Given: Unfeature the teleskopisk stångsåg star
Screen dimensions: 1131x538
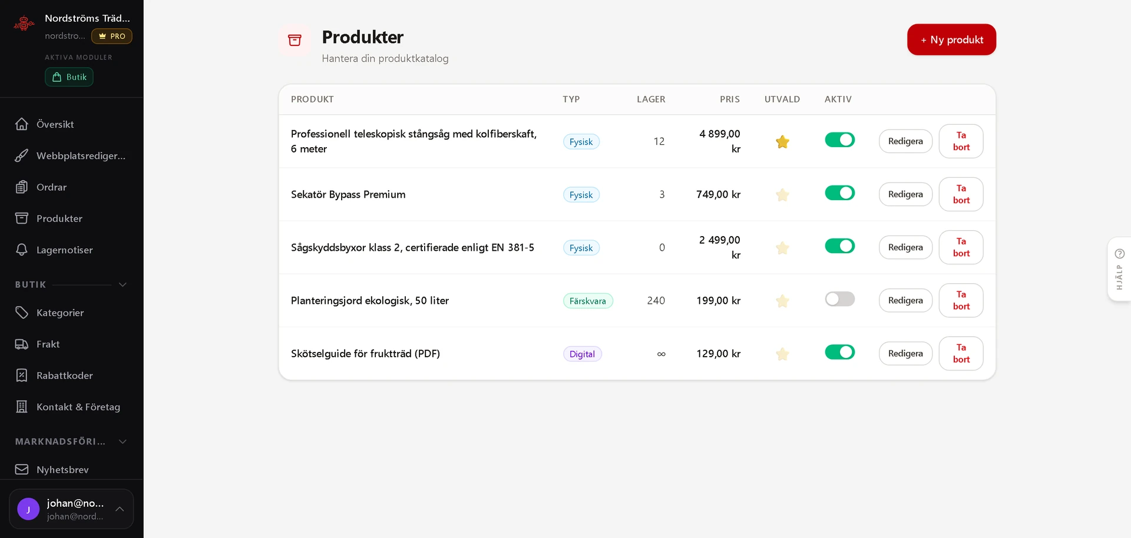Looking at the screenshot, I should click(782, 142).
